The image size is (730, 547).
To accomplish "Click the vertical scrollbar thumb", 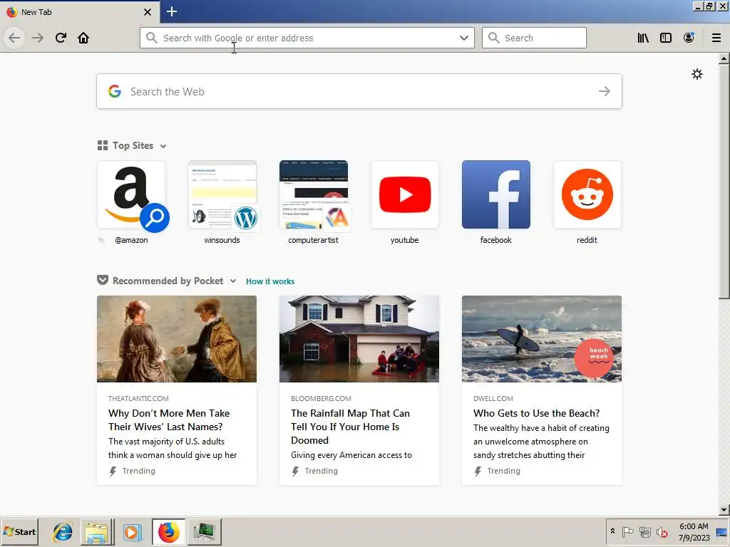I will coord(724,182).
